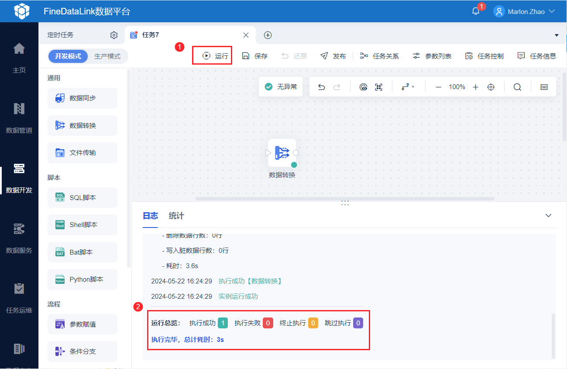Click the log panel vertical scrollbar
Image resolution: width=567 pixels, height=369 pixels.
(x=553, y=335)
